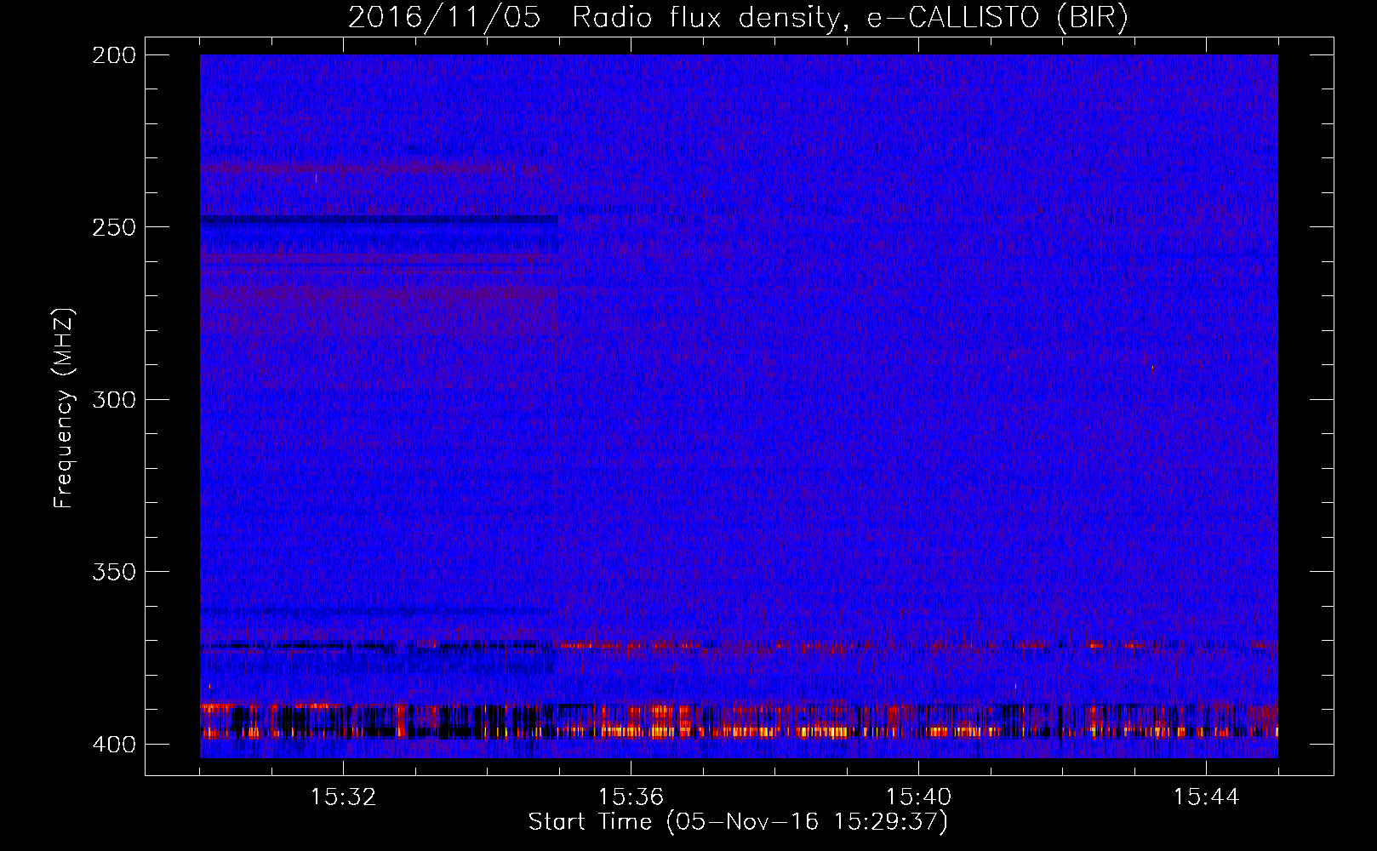Click the 15:36 time tick label
Image resolution: width=1377 pixels, height=851 pixels.
click(631, 797)
